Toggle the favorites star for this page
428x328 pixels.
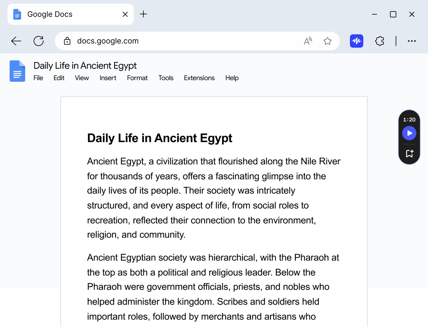[x=327, y=41]
